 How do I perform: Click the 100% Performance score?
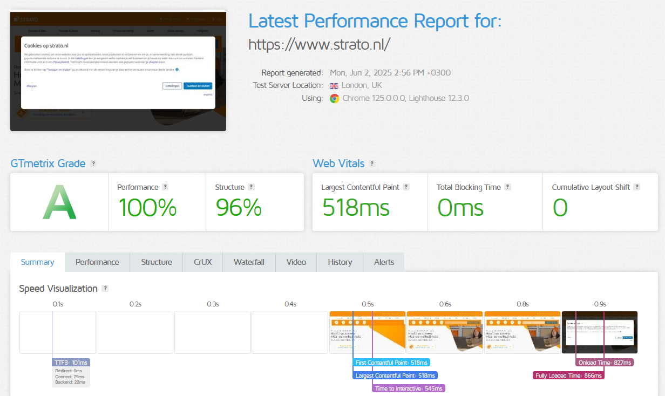click(147, 207)
